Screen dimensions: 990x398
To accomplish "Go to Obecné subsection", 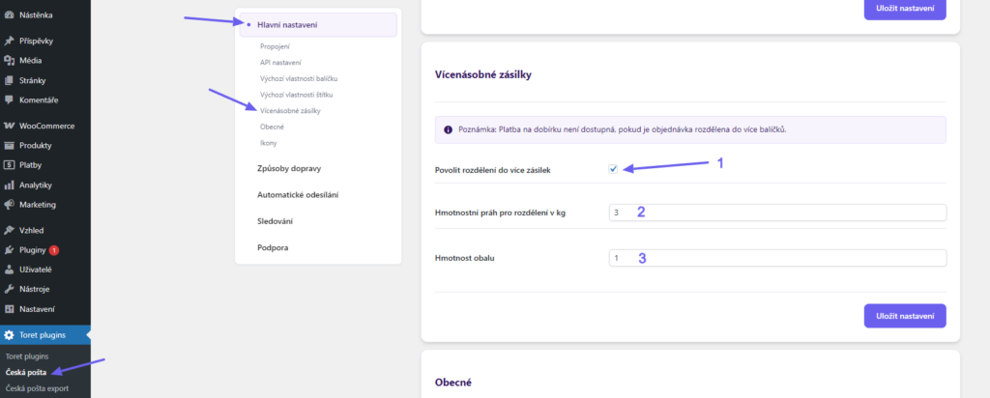I will point(272,127).
